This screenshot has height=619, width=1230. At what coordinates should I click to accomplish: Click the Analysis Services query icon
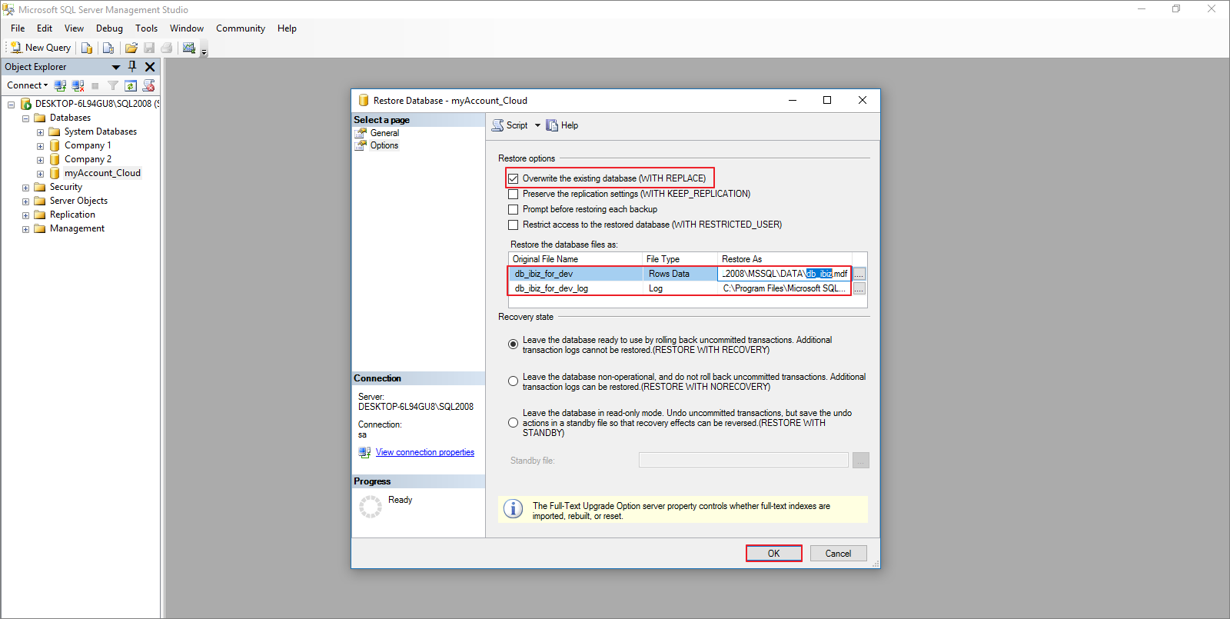(x=108, y=48)
